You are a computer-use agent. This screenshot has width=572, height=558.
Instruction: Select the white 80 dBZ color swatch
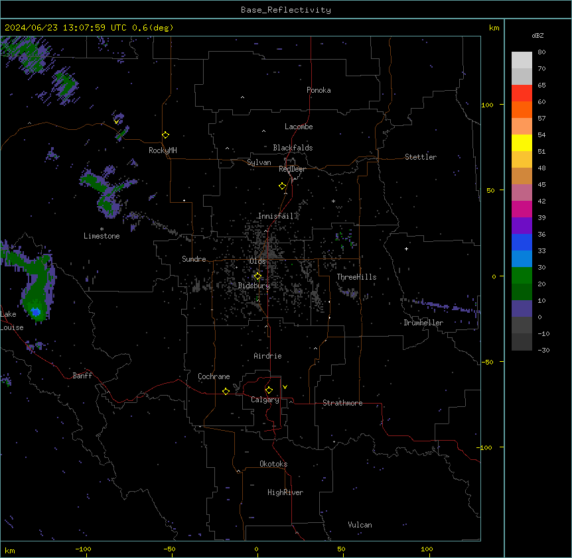[522, 60]
